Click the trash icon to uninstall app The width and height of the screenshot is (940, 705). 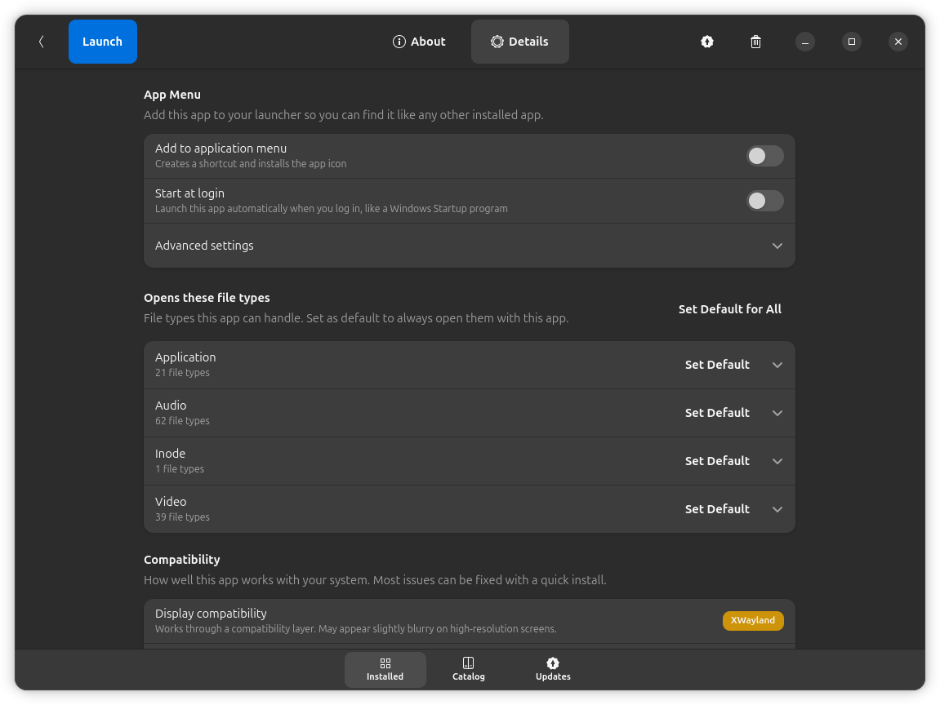tap(756, 42)
